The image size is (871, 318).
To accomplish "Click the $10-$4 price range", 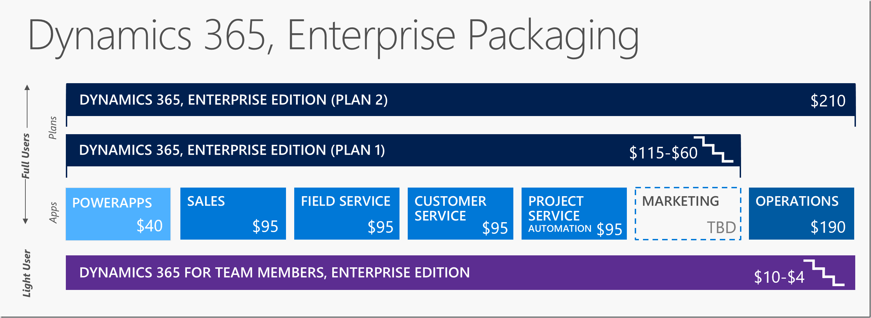I will click(779, 277).
